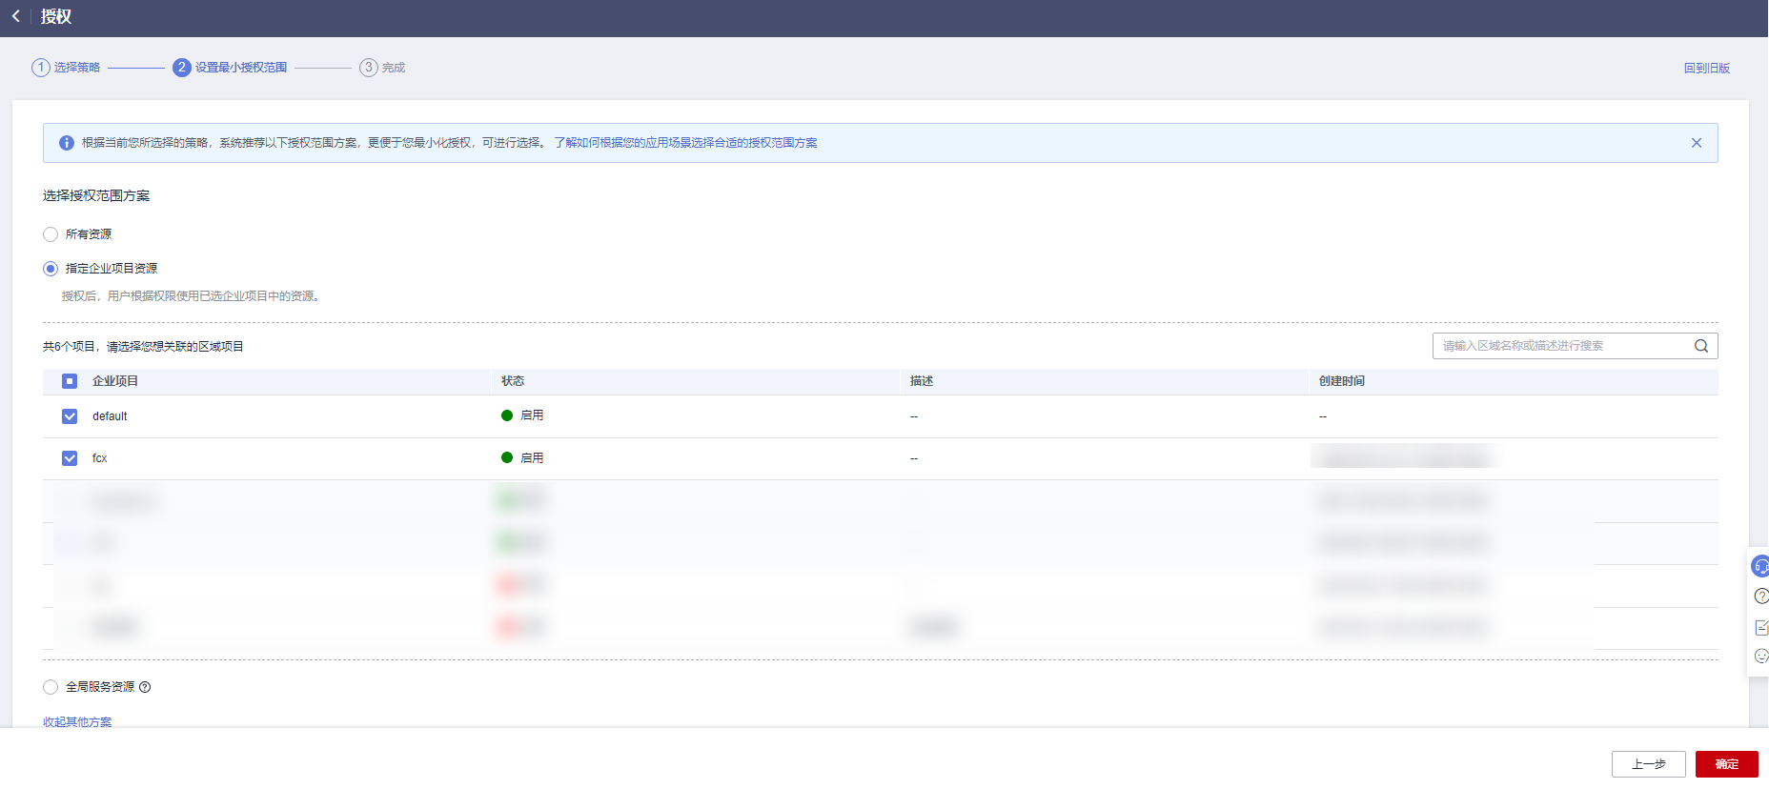Select the 指定企业项目资源 radio option
Screen dimensions: 1769x789
pos(51,269)
